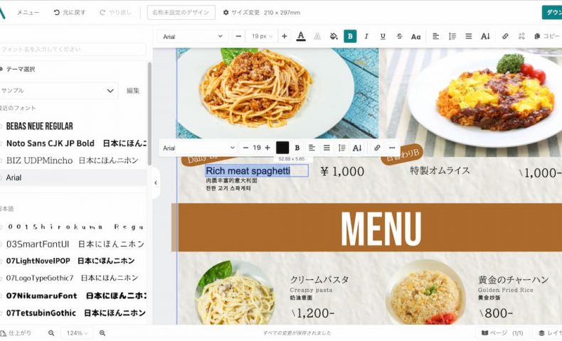Viewport: 562px width, 341px height.
Task: Select BIZ UDPMincho from recent fonts
Action: pos(71,161)
